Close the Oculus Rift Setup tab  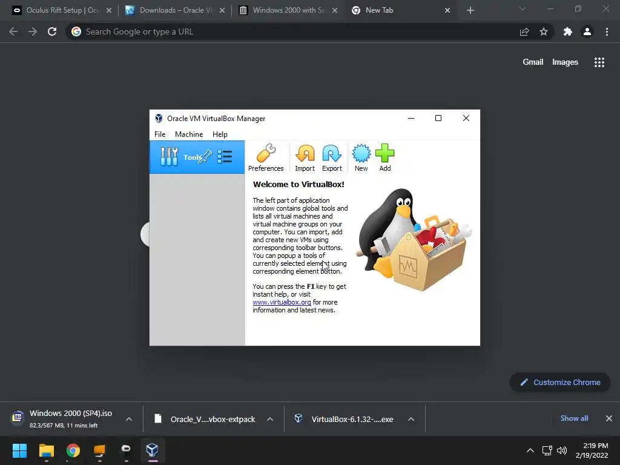click(109, 10)
